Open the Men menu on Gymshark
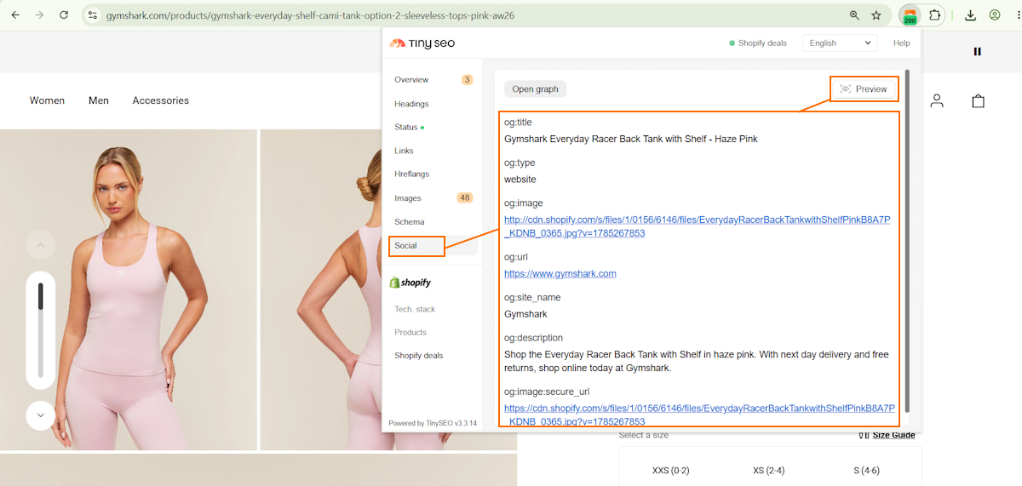1022x486 pixels. tap(99, 100)
